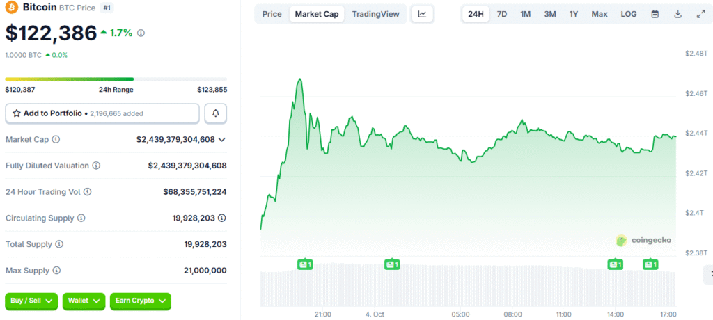Expand chart to fullscreen
This screenshot has width=713, height=320.
[x=700, y=14]
